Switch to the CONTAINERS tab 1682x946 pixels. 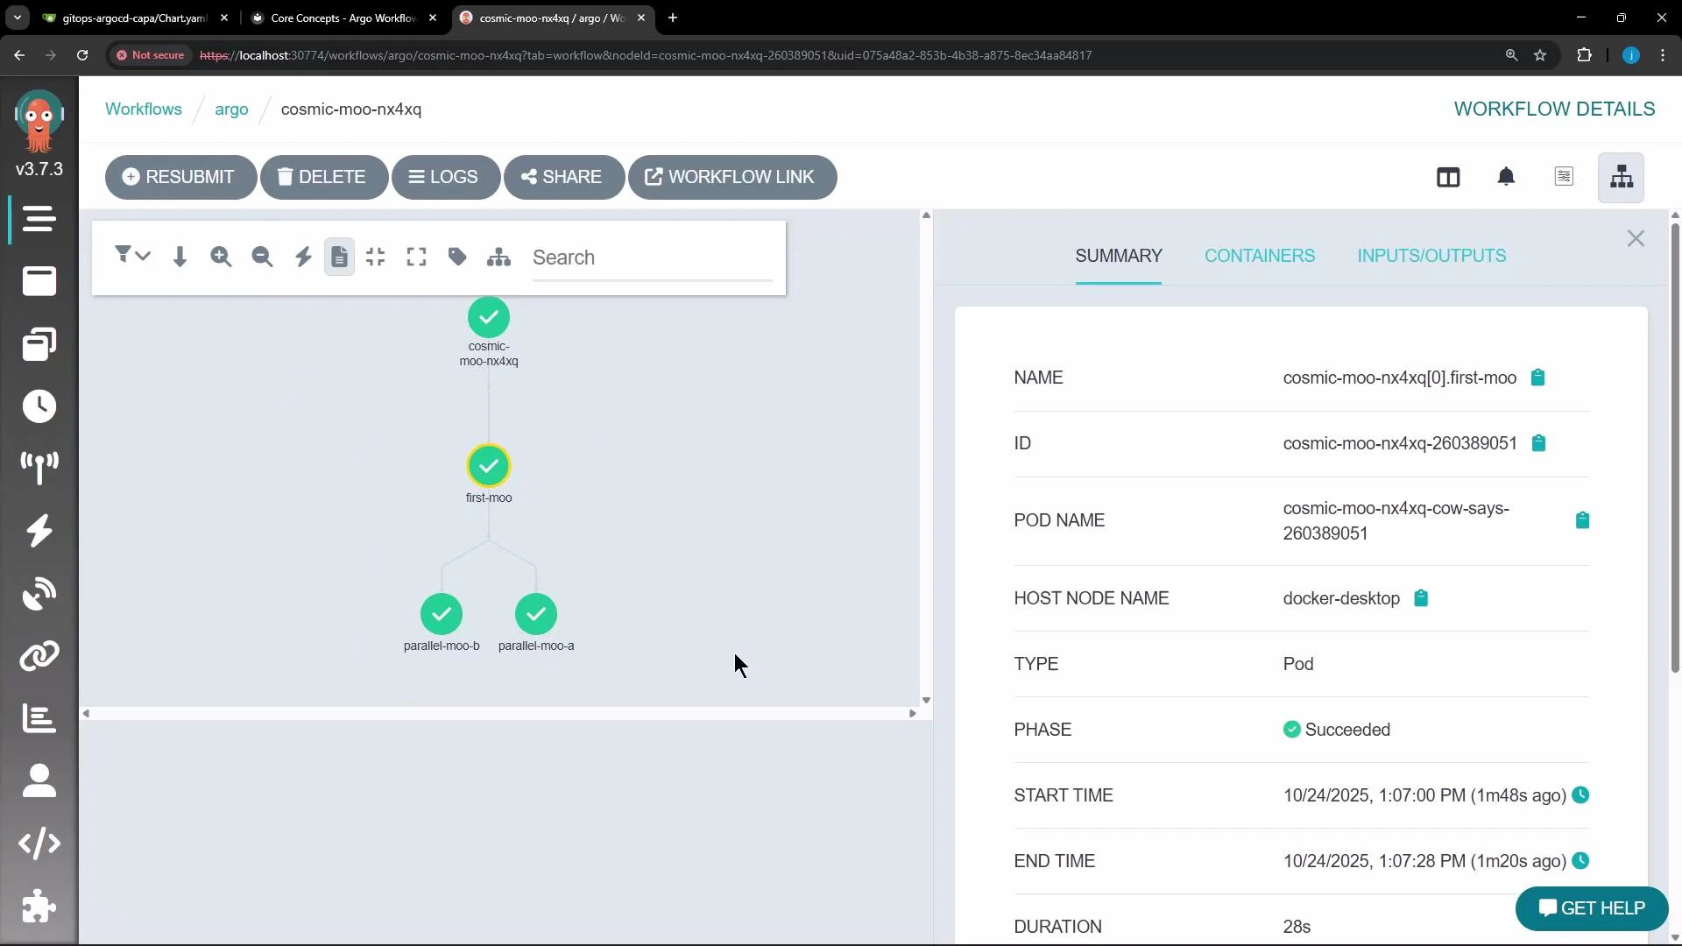click(1259, 256)
